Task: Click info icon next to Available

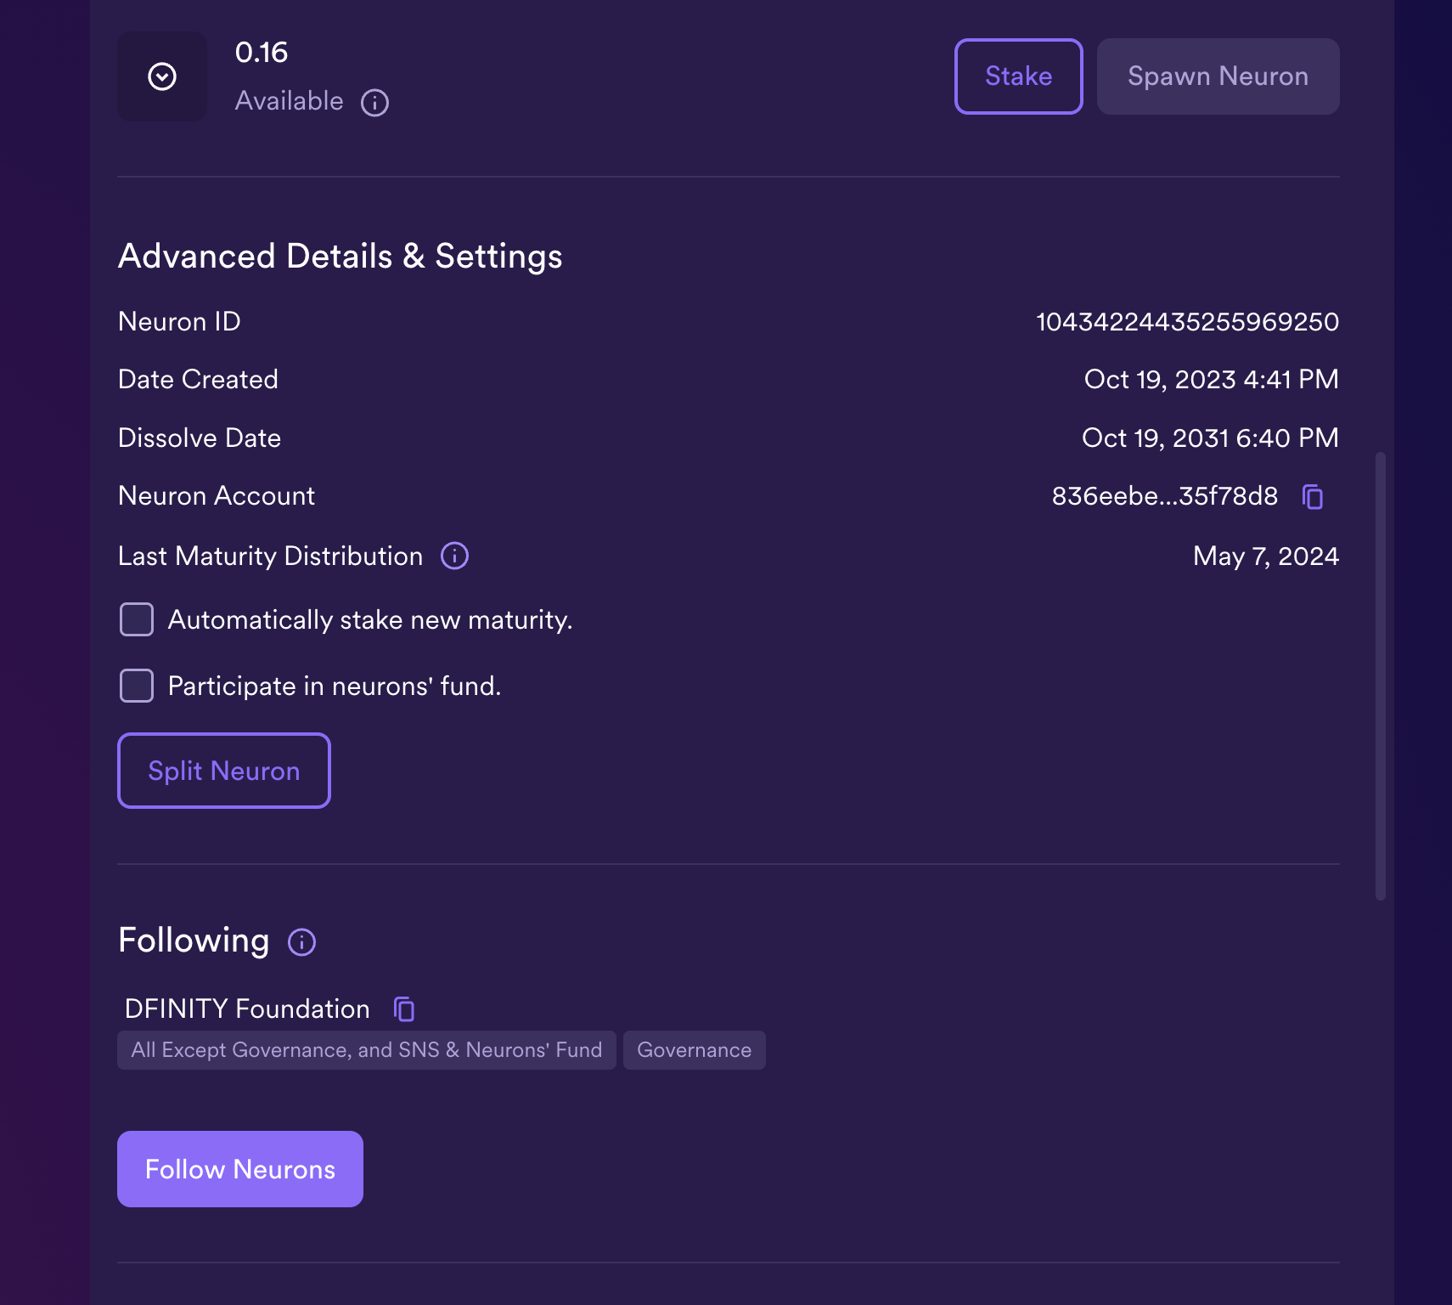Action: point(374,103)
